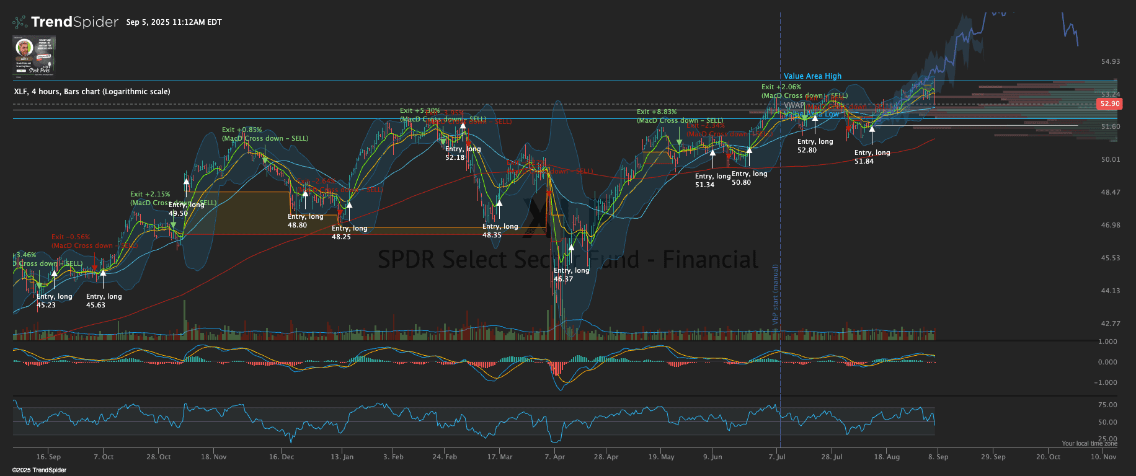
Task: Click the 18. Nov date on time axis
Action: (x=213, y=457)
